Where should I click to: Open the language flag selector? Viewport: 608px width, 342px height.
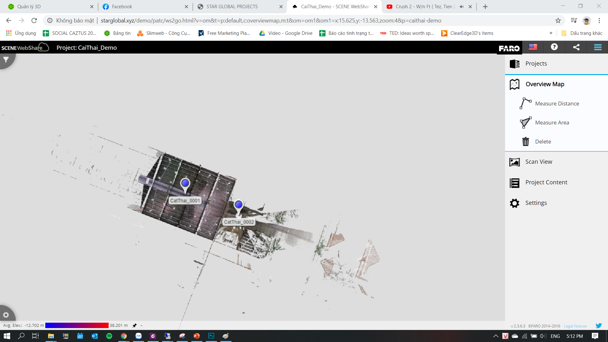pos(533,47)
